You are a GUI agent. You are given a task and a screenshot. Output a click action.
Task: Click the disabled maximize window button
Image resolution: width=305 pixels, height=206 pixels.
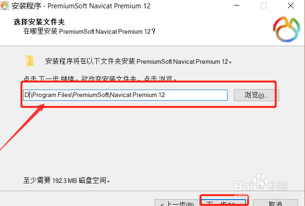(263, 6)
